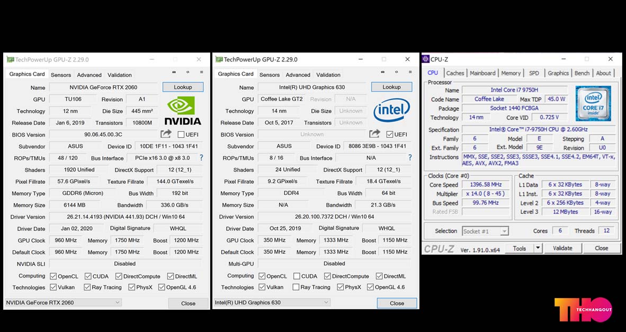Image resolution: width=626 pixels, height=332 pixels.
Task: Open the Memory tab in CPU-Z
Action: (x=511, y=73)
